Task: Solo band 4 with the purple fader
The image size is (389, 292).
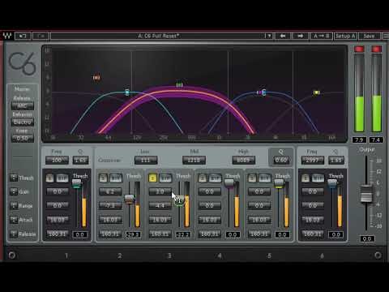Action: pyautogui.click(x=203, y=178)
